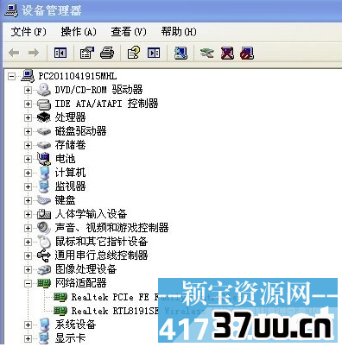The width and height of the screenshot is (342, 347).
Task: Click the Back arrow in toolbar
Action: [14, 53]
